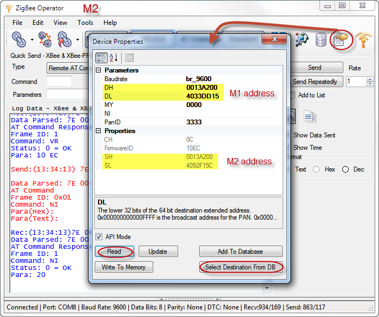Click 'Show Time' option label
The width and height of the screenshot is (379, 317).
[308, 148]
